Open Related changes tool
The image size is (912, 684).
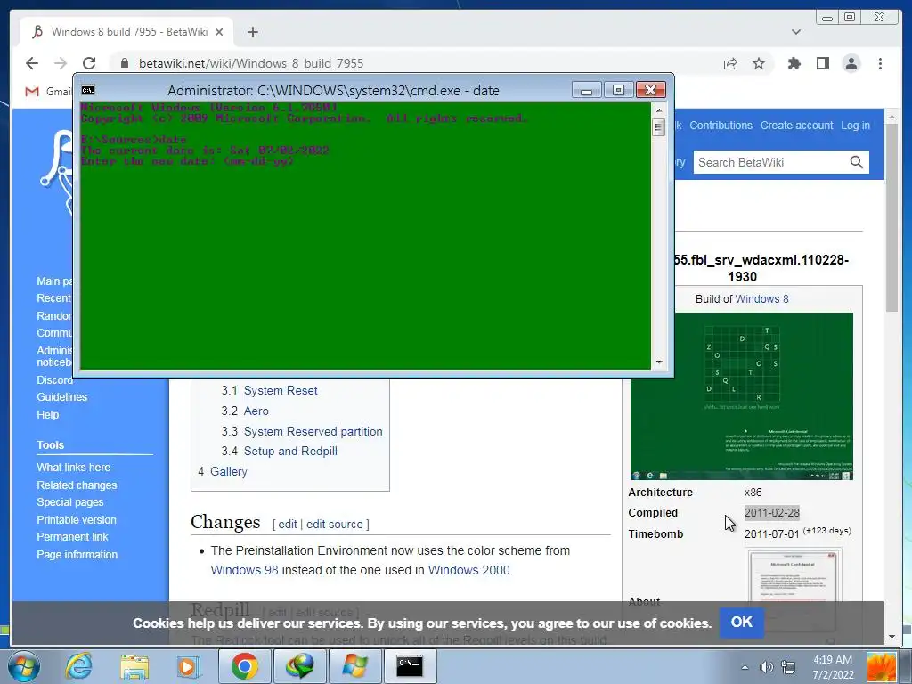coord(77,485)
